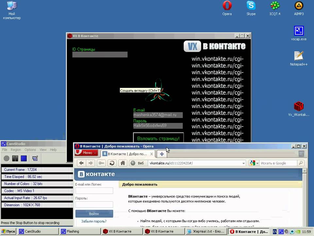314x236 pixels.
Task: Open CamStudio File menu
Action: tap(5, 150)
